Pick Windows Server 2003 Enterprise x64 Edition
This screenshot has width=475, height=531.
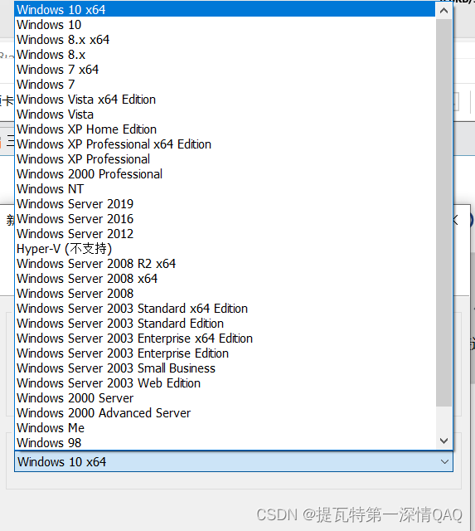[225, 338]
